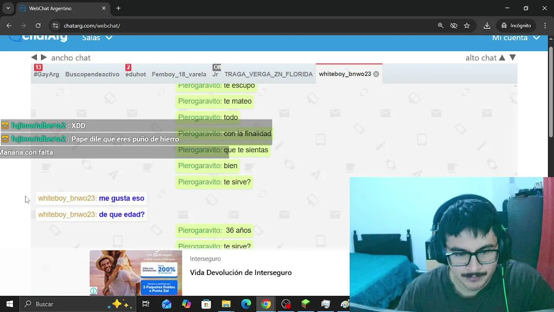Bookmark this page with the star
The width and height of the screenshot is (554, 312).
coord(467,26)
